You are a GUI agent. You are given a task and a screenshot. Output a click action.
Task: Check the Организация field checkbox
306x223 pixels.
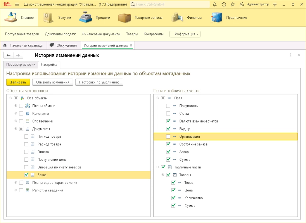(168, 137)
